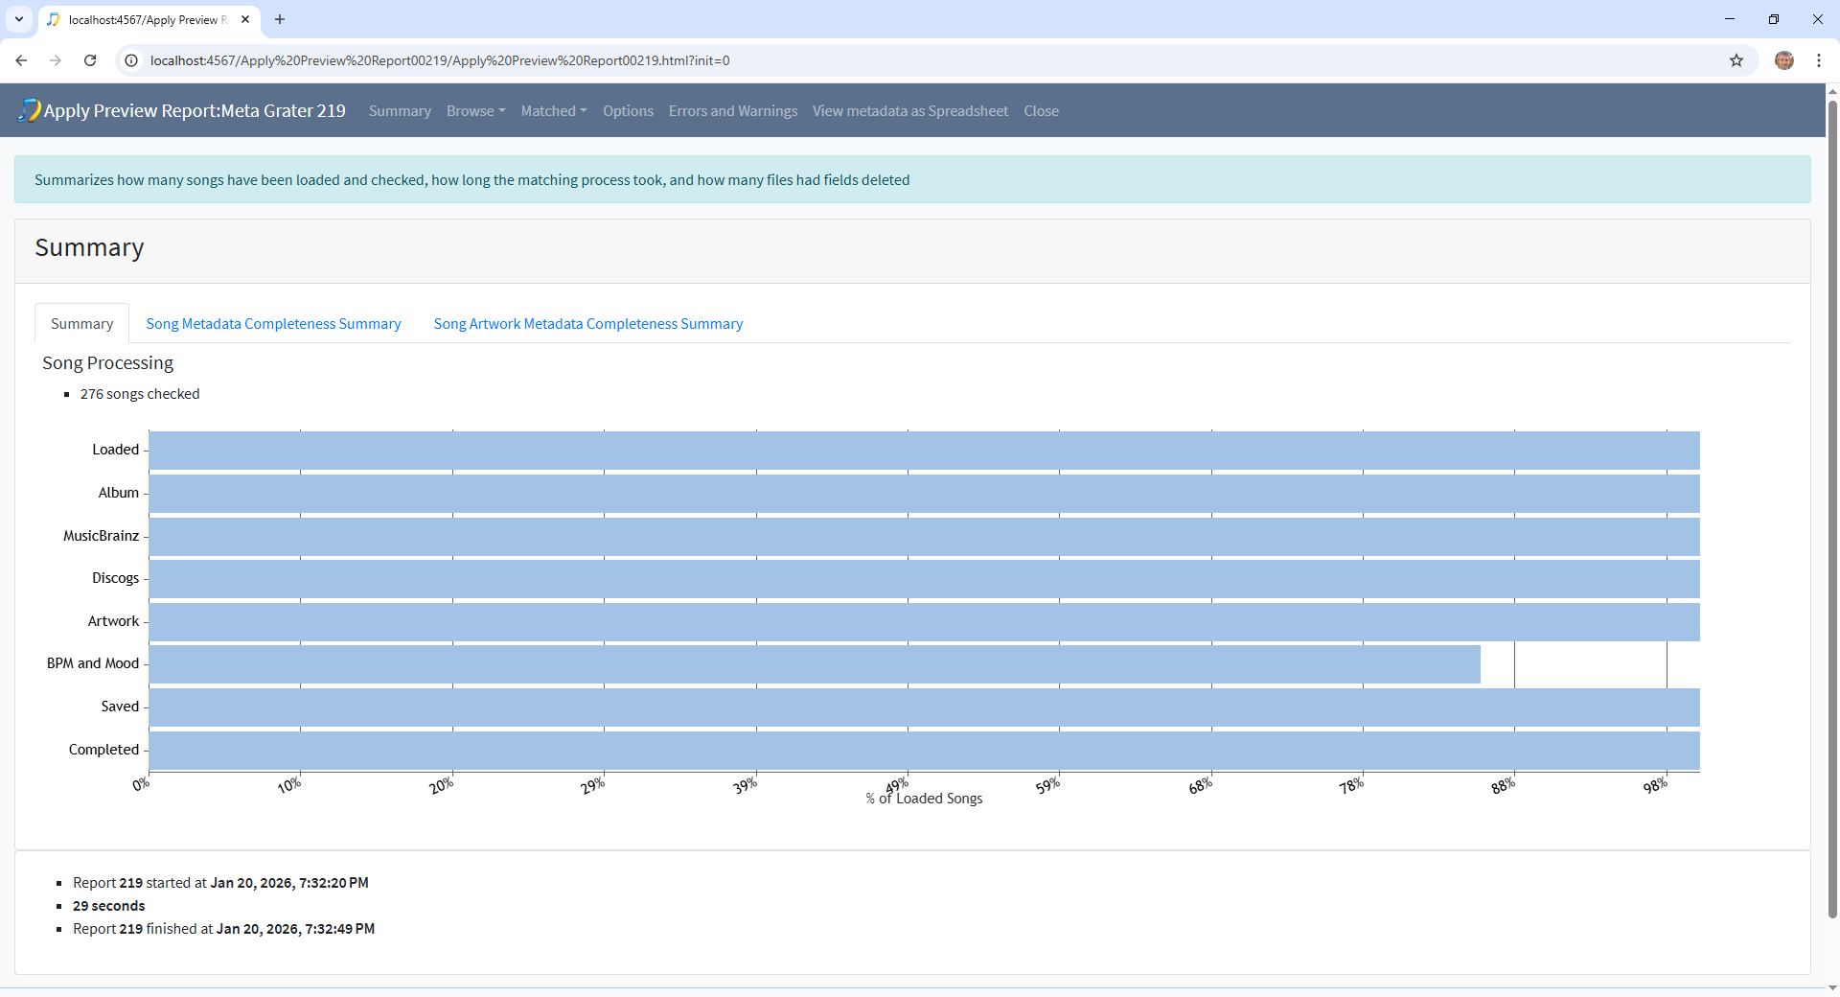Click View metadata as Spreadsheet link
This screenshot has width=1840, height=997.
pyautogui.click(x=909, y=111)
